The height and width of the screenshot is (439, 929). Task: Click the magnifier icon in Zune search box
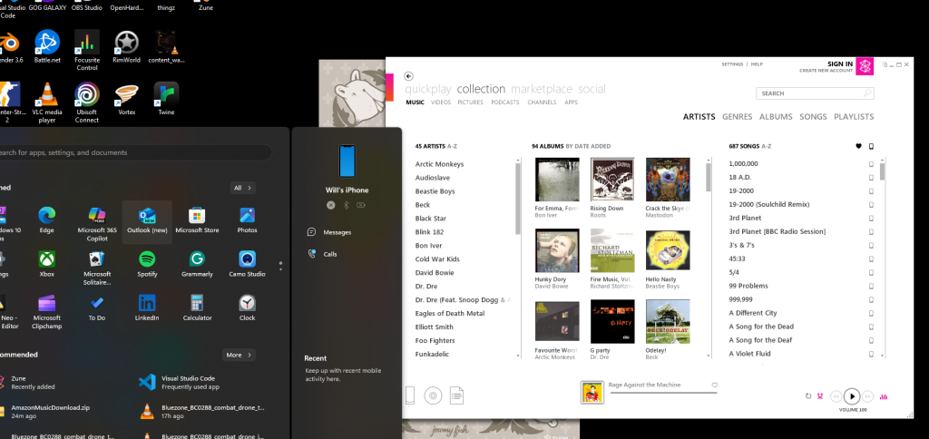pyautogui.click(x=866, y=93)
